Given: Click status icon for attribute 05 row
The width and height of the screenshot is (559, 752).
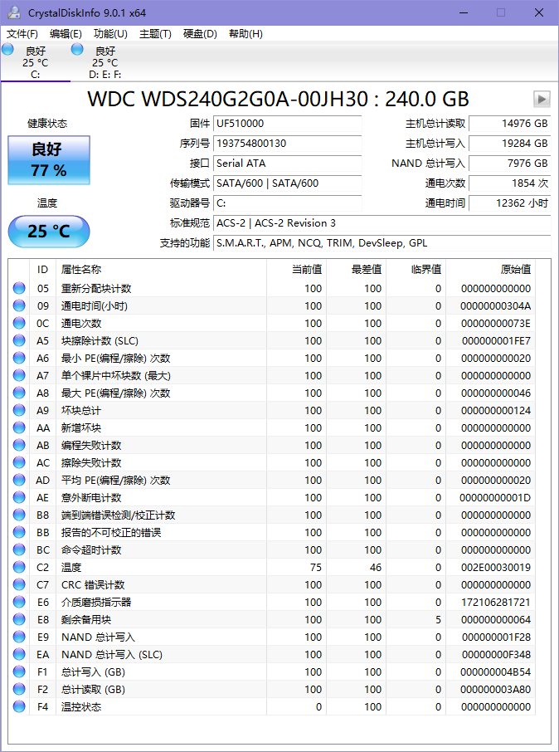Looking at the screenshot, I should pos(19,289).
